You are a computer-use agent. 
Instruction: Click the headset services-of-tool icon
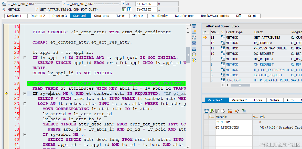point(194,55)
